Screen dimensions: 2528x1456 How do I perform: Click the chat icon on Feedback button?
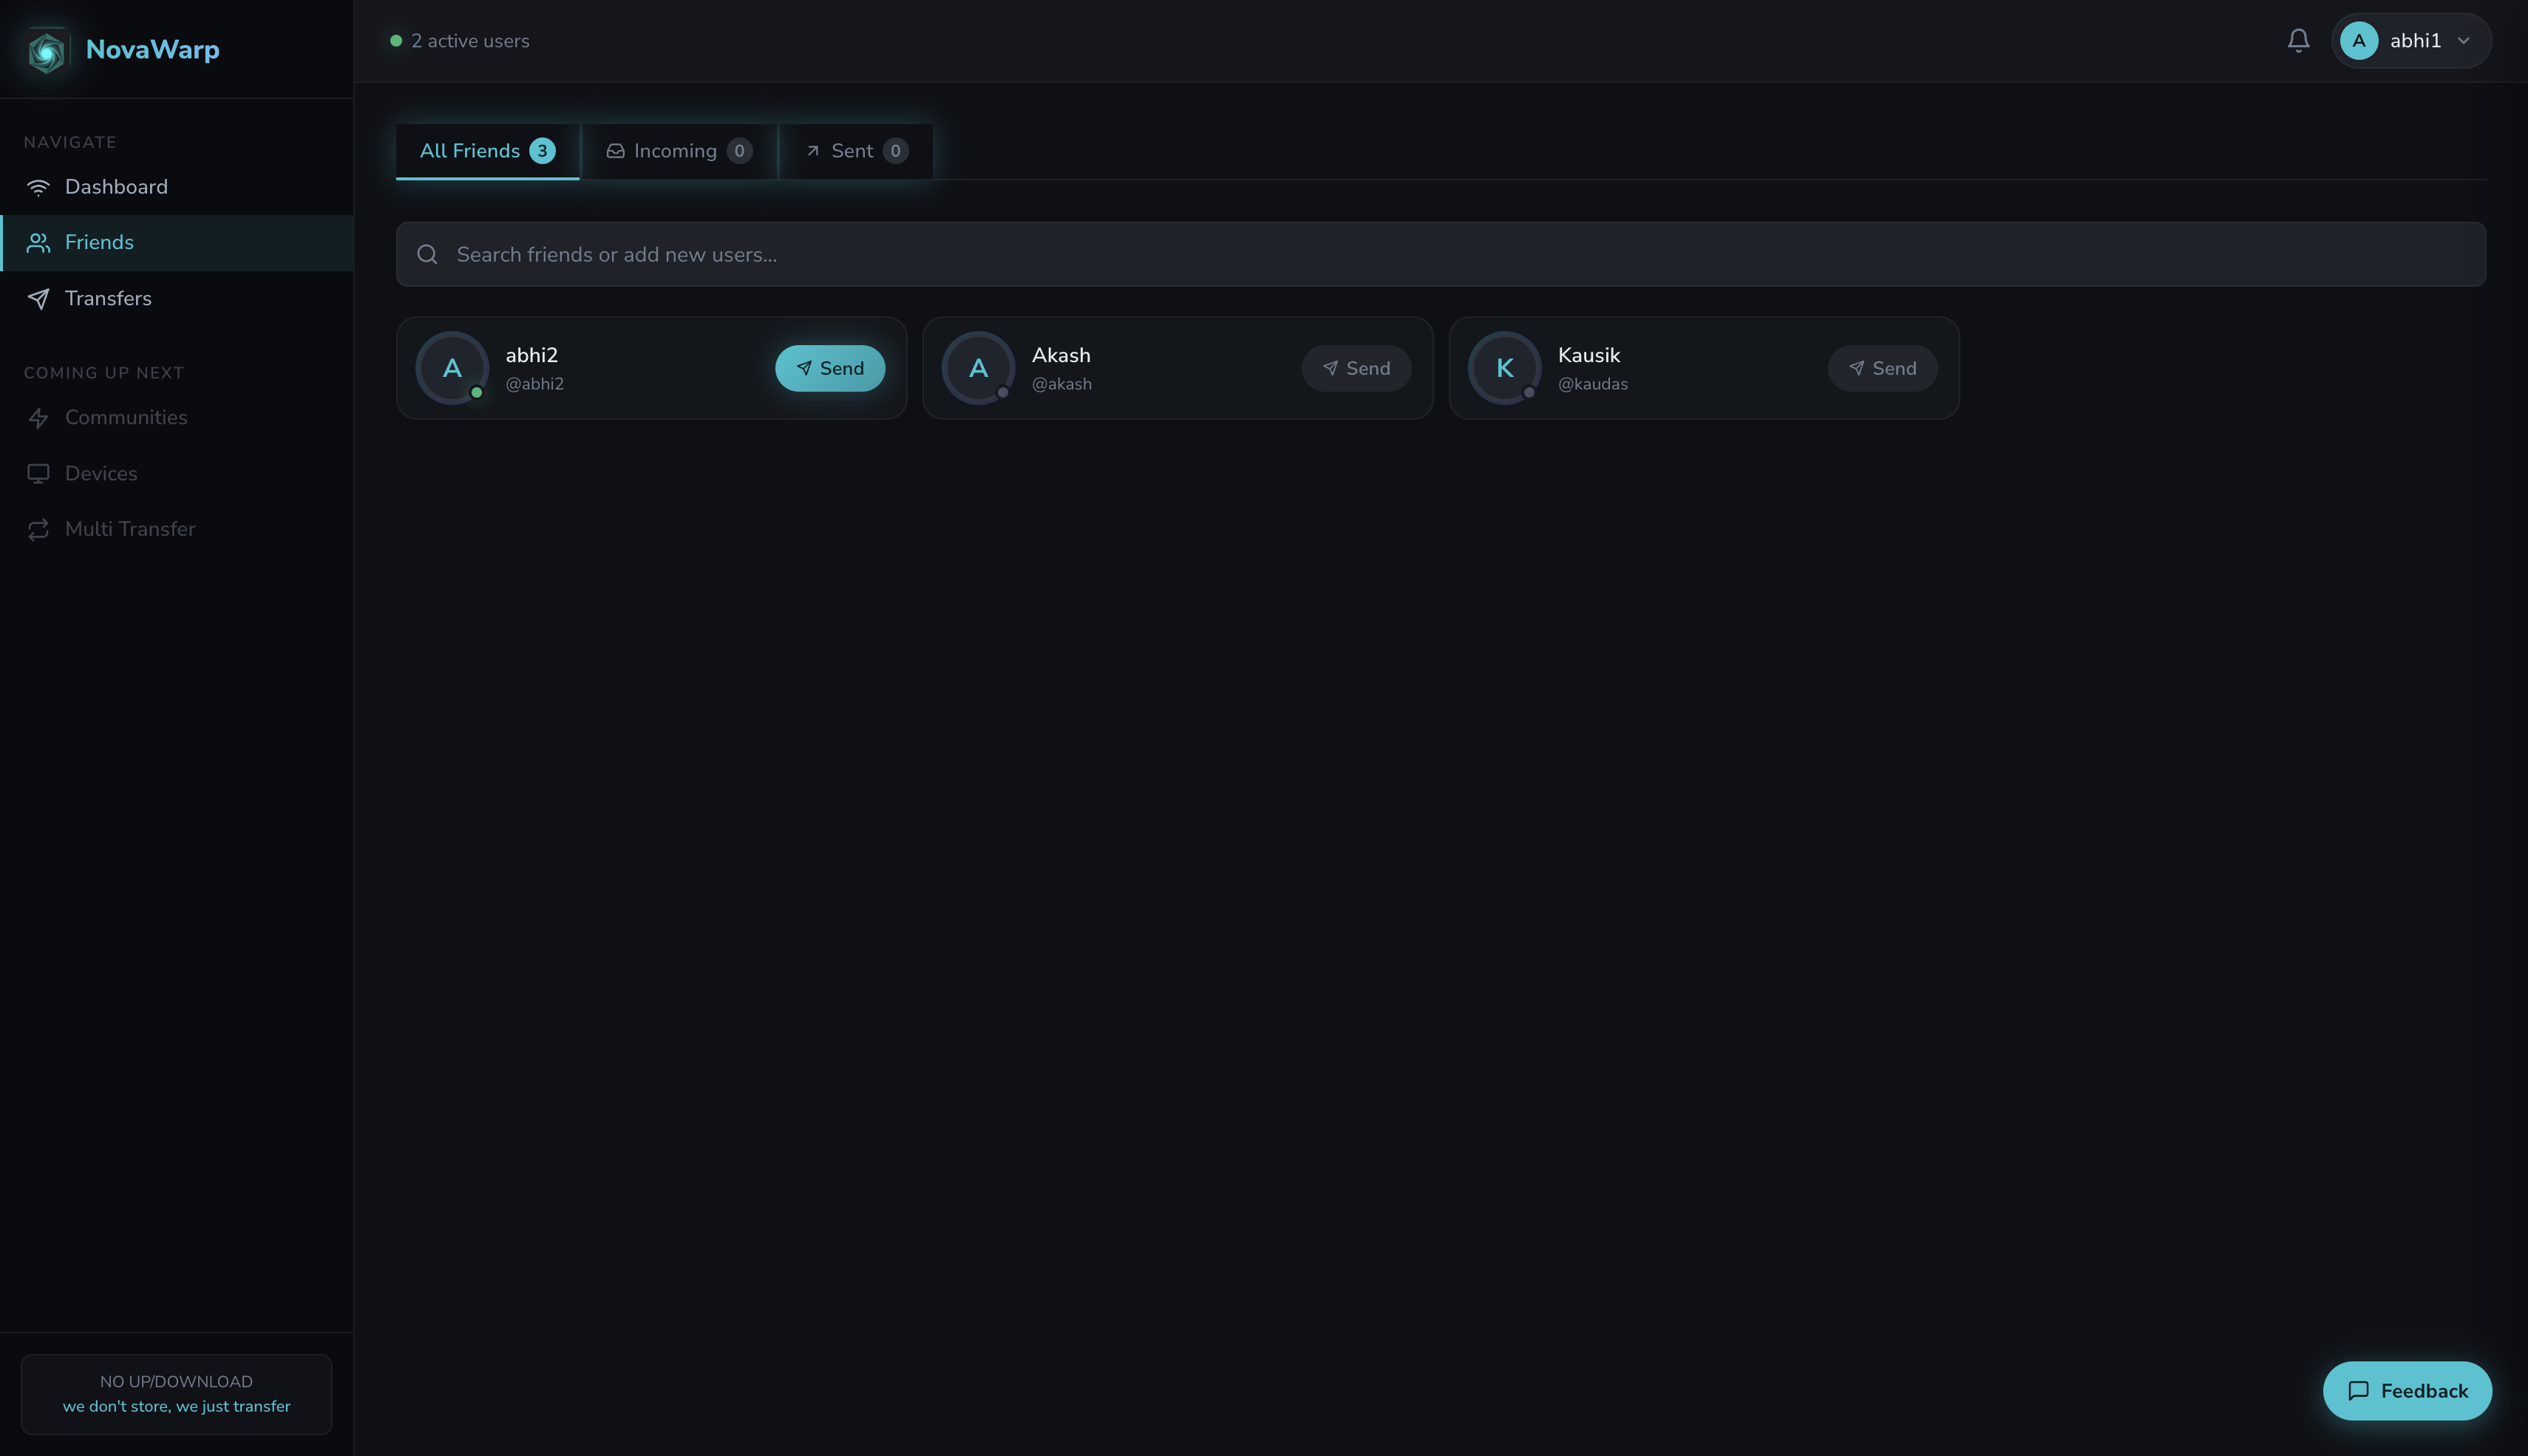2358,1391
